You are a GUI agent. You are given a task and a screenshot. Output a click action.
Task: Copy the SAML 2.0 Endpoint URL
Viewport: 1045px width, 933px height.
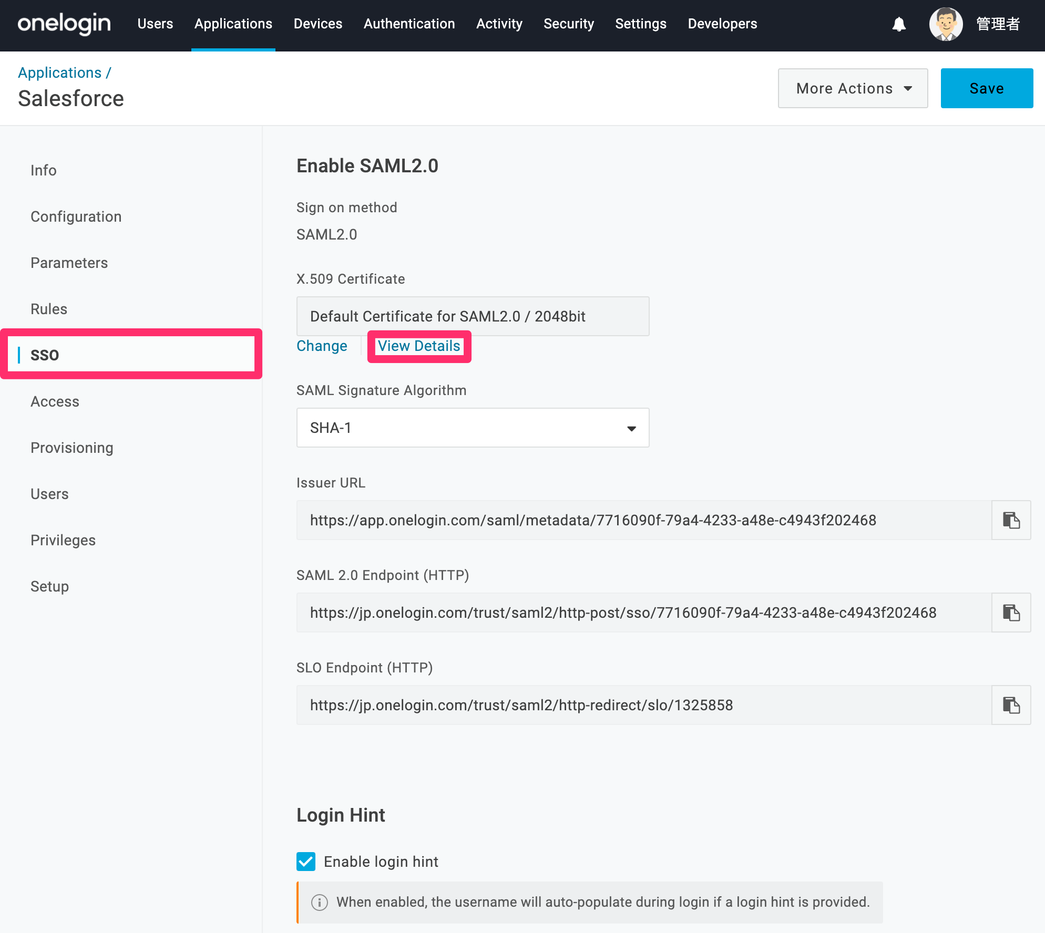point(1011,613)
